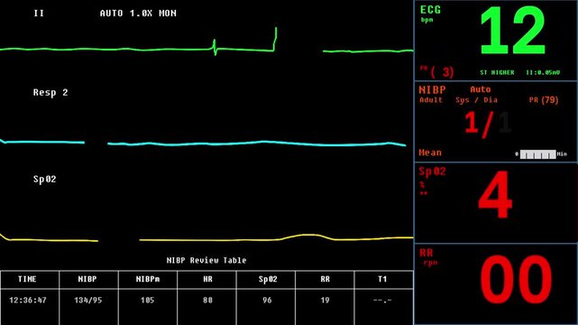Click the SpO2 column header in table

point(268,279)
